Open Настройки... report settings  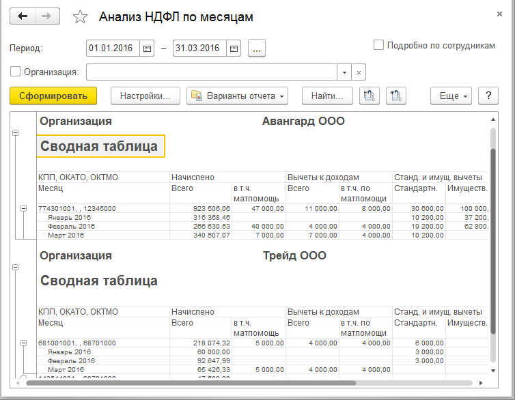(145, 96)
